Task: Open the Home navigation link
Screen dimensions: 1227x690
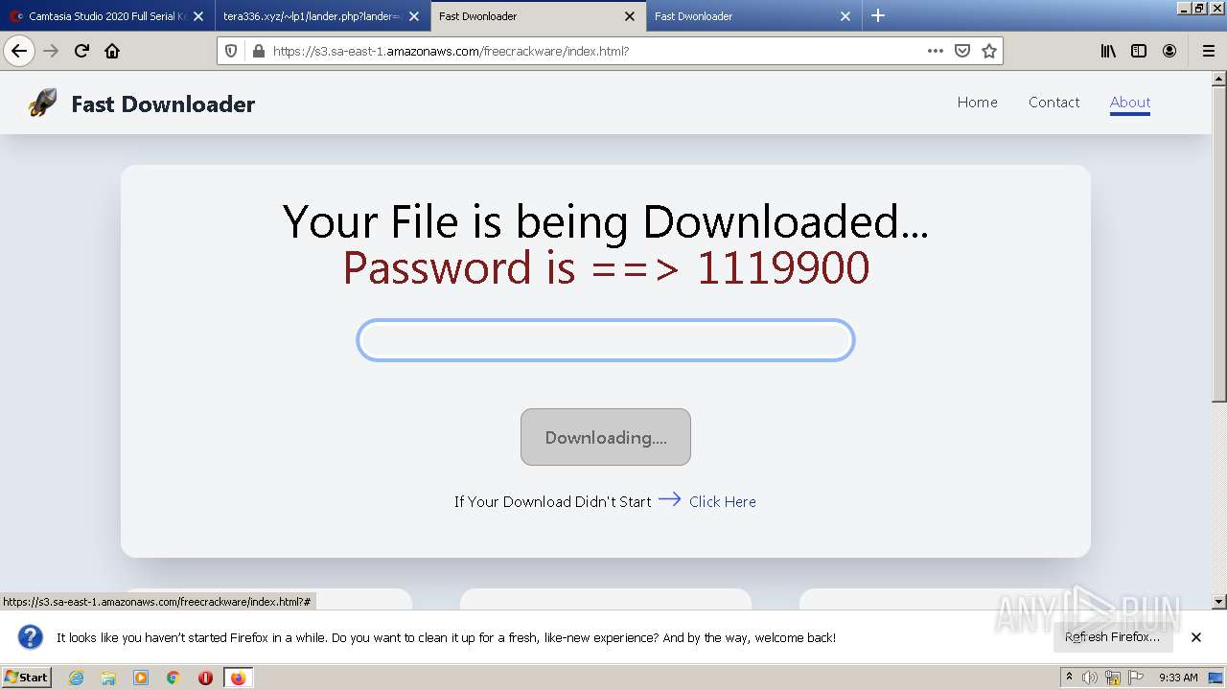Action: tap(977, 103)
